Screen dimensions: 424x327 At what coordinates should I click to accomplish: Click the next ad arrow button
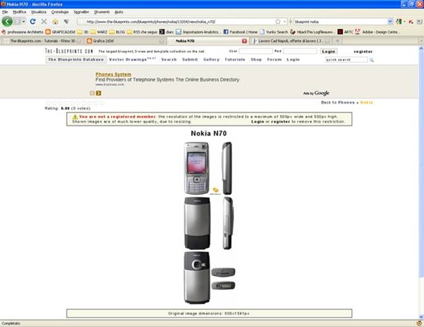tap(99, 93)
